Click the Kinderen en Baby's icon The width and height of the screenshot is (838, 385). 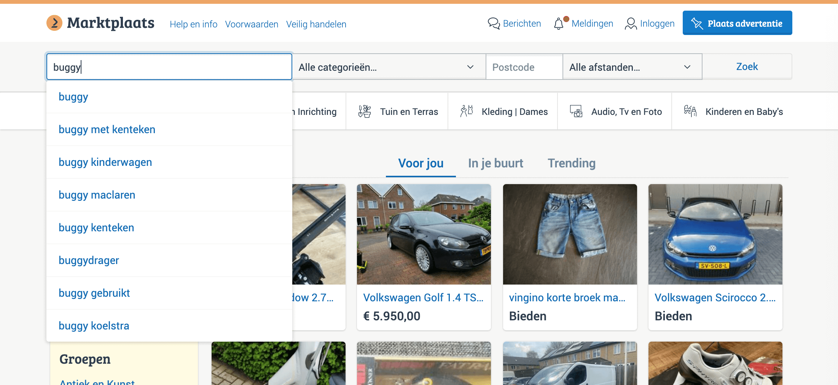690,111
